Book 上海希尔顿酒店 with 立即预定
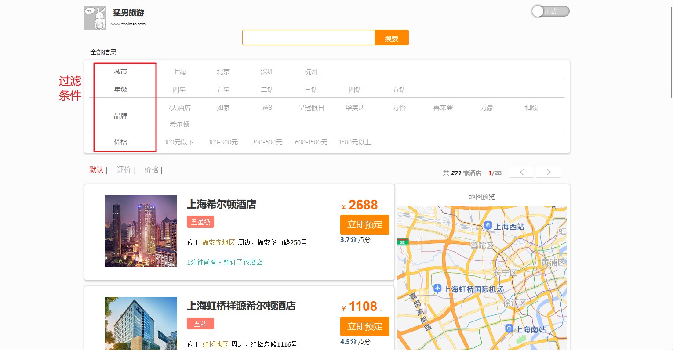Image resolution: width=673 pixels, height=350 pixels. pyautogui.click(x=365, y=224)
